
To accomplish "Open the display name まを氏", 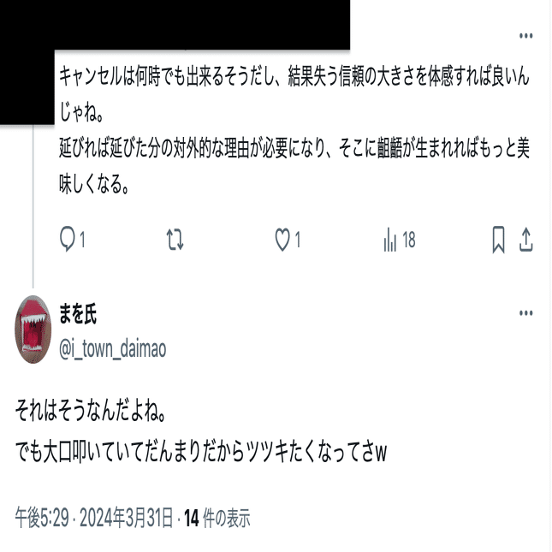I will pos(78,314).
